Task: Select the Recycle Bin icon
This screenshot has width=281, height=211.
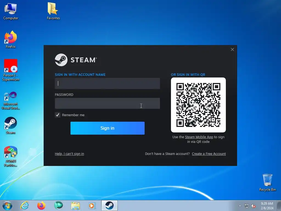Action: pyautogui.click(x=267, y=182)
